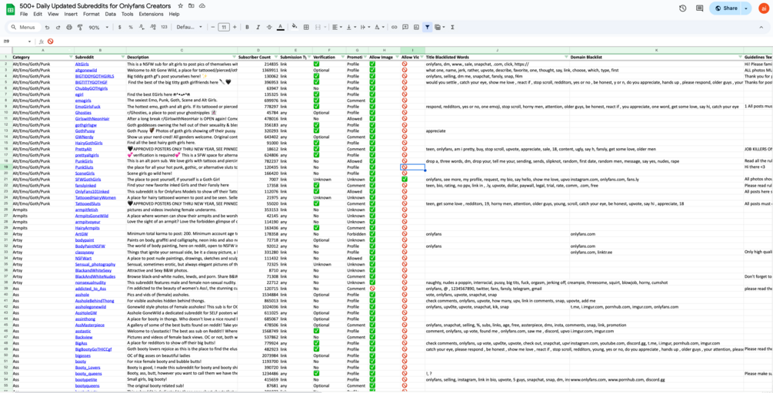Screen dimensions: 773x393
Task: Open more number formats 123
Action: click(x=164, y=27)
